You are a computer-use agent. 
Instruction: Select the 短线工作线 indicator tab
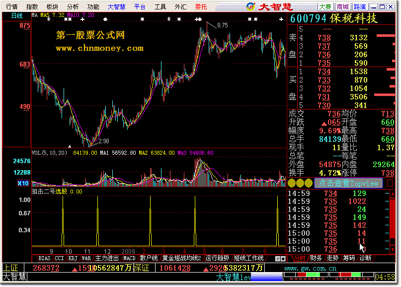tap(248, 258)
